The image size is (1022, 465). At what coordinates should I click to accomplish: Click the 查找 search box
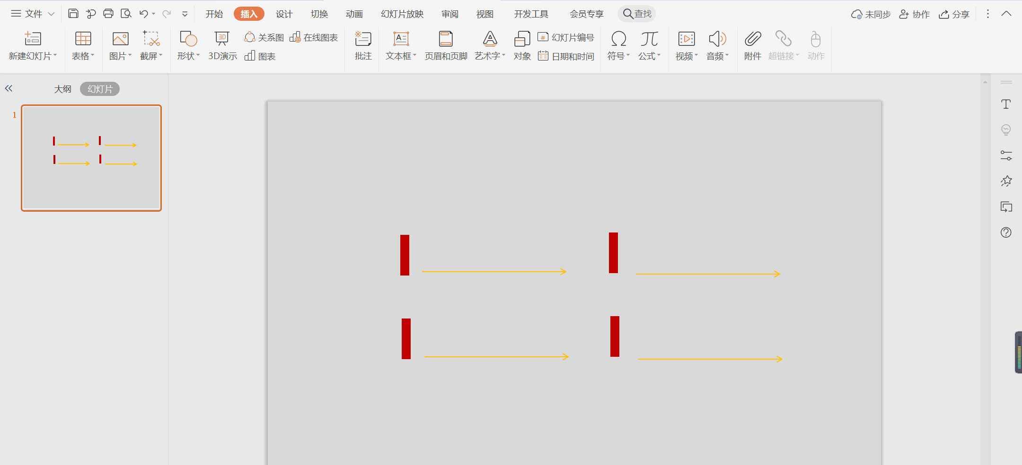(637, 14)
